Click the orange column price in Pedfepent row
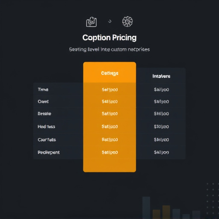The height and width of the screenshot is (219, 219). click(x=110, y=152)
